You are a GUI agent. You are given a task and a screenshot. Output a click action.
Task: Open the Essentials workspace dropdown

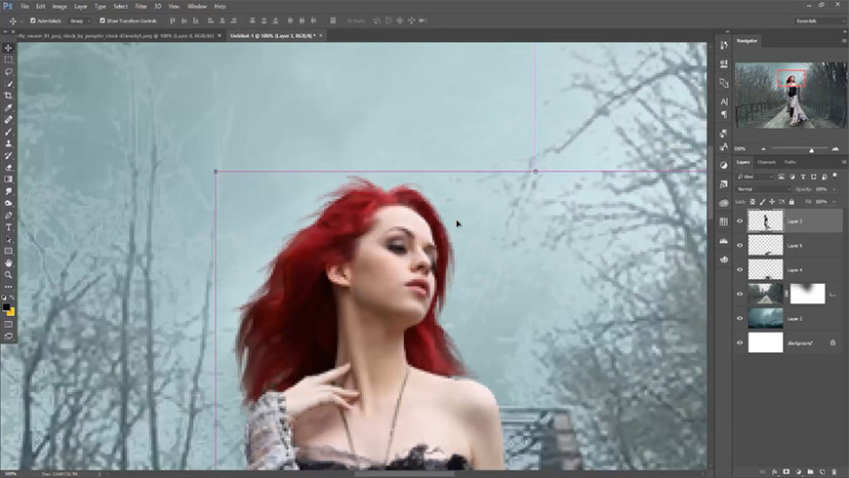click(x=820, y=20)
